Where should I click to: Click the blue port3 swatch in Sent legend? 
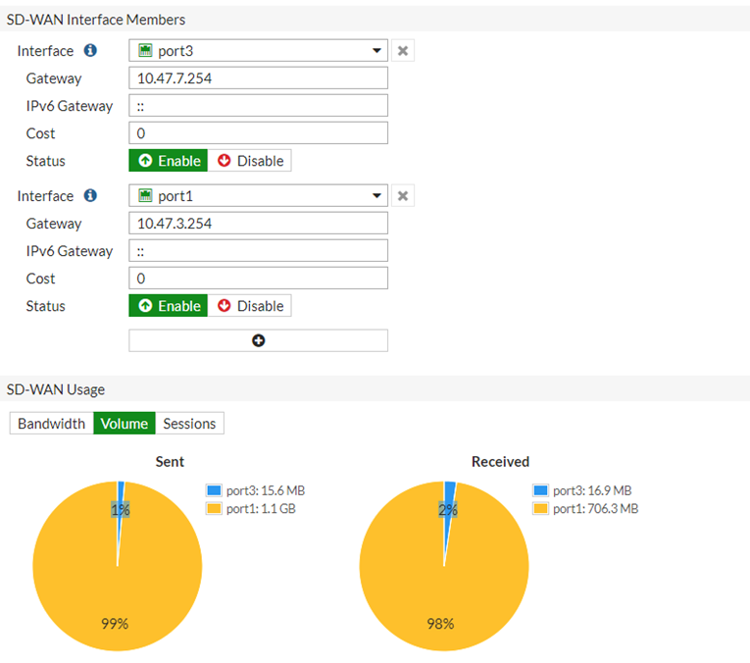point(214,490)
